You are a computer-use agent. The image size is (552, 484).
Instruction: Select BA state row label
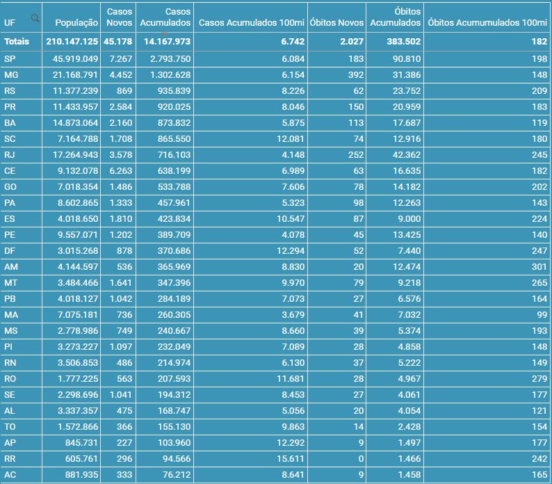click(10, 122)
